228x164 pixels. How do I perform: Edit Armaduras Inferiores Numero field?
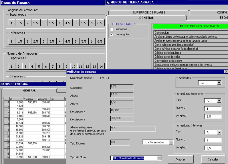point(213,140)
